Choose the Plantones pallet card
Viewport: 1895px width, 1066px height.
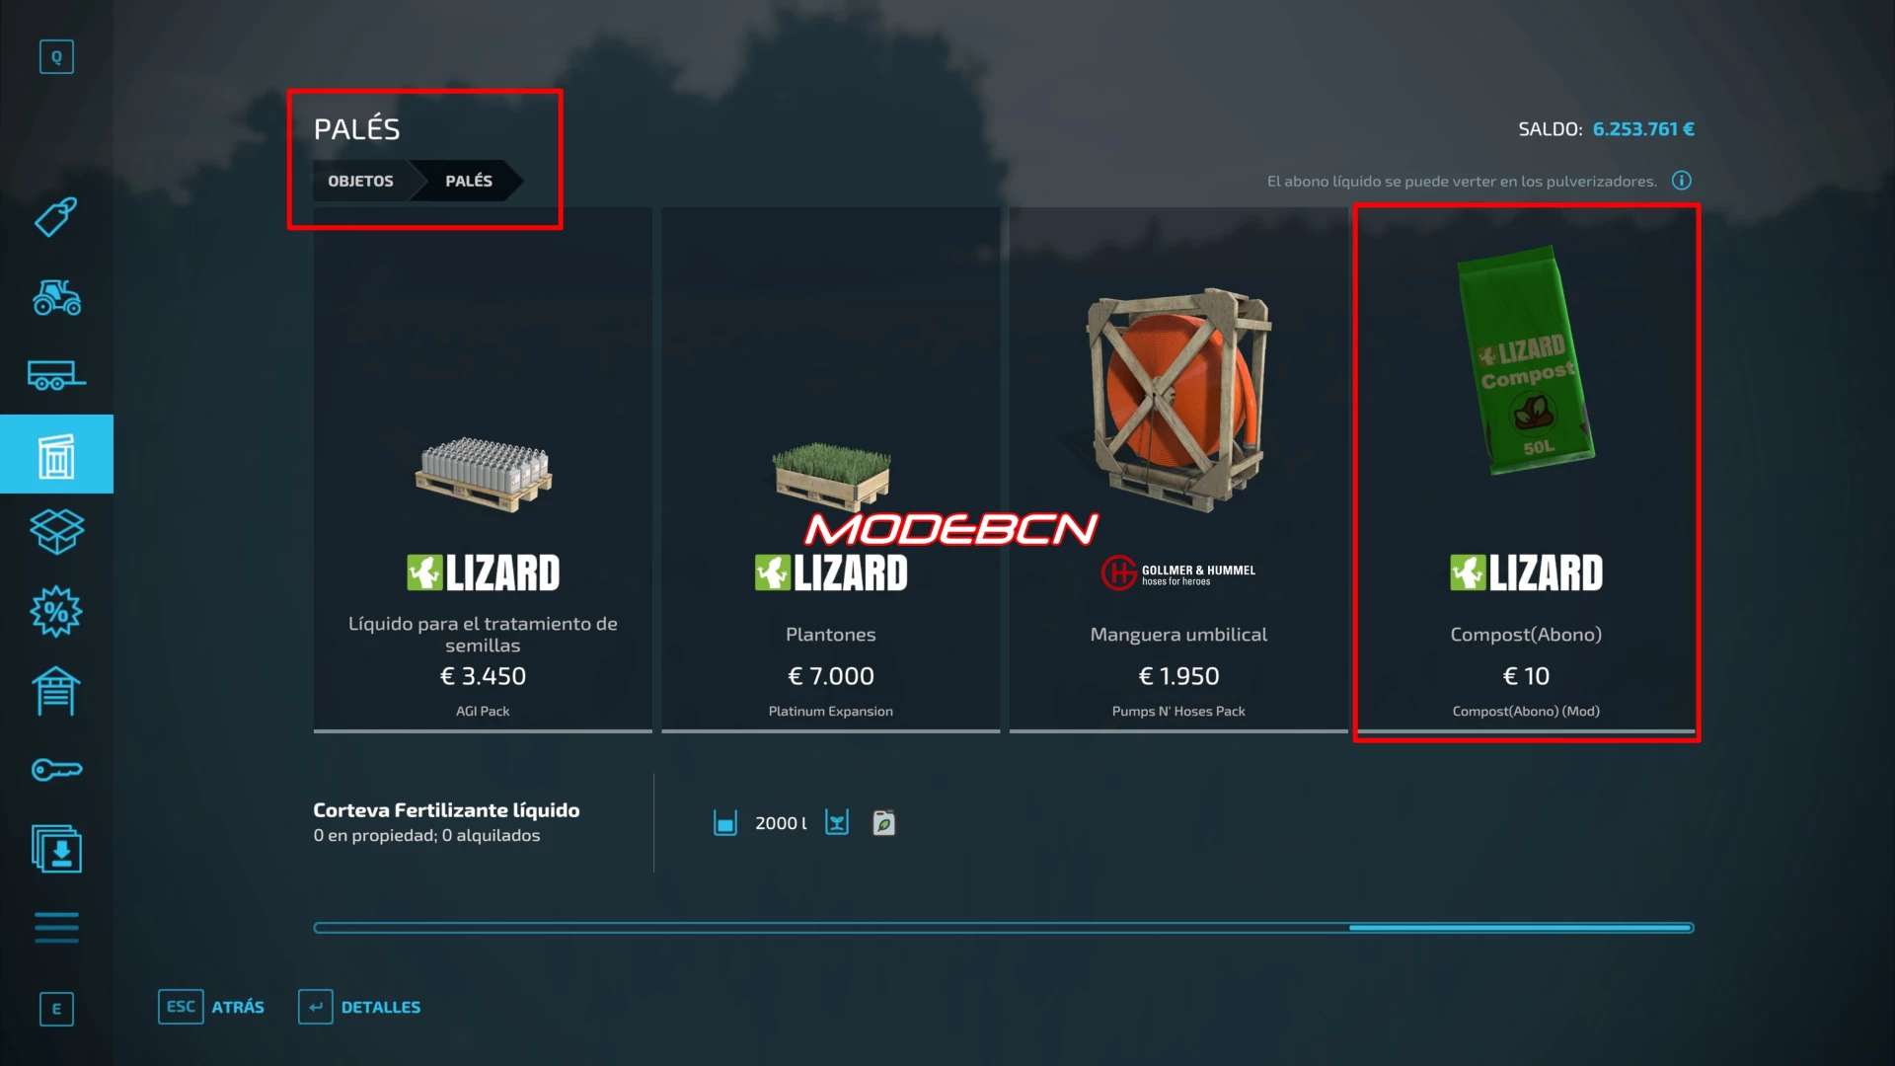pos(831,471)
